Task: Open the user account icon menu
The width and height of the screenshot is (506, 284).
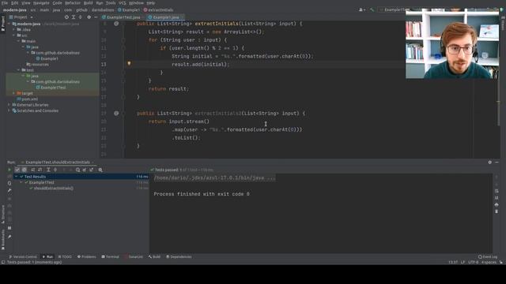Action: point(362,10)
